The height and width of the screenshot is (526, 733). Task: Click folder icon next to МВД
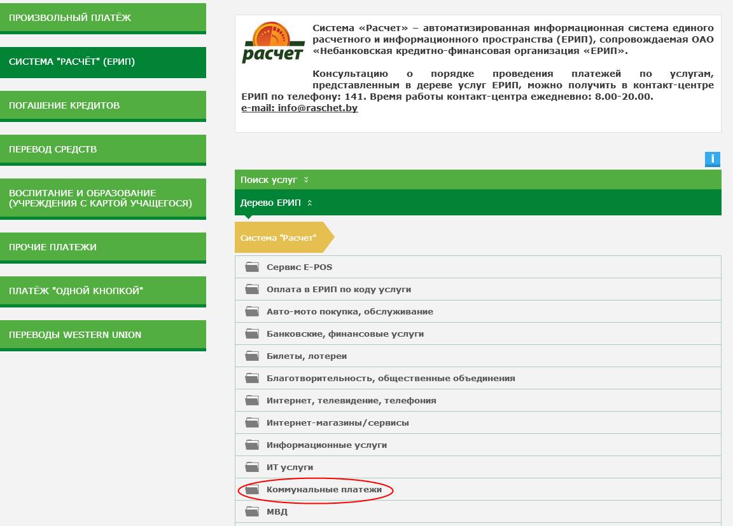point(252,511)
